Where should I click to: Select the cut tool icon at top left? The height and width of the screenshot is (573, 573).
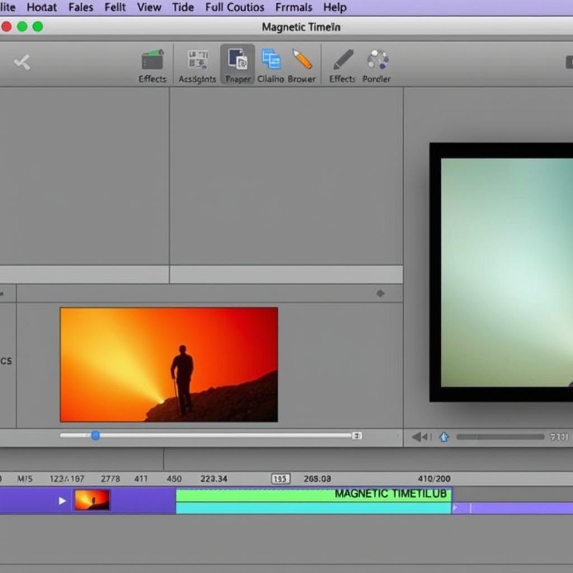coord(22,63)
